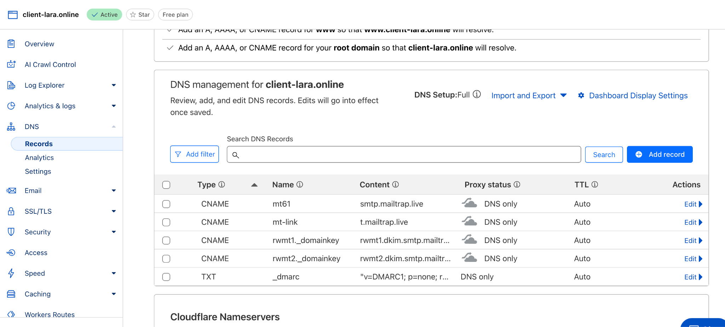Click the Overview clipboard icon in sidebar

[11, 44]
